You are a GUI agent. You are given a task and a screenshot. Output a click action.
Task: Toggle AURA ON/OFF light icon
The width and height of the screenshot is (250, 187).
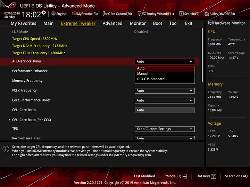coord(207,14)
